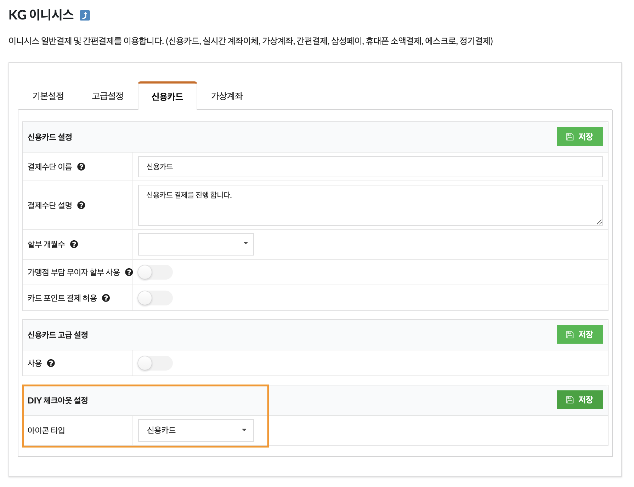Save the 신용카드 설정 section
The height and width of the screenshot is (487, 634).
pos(579,137)
